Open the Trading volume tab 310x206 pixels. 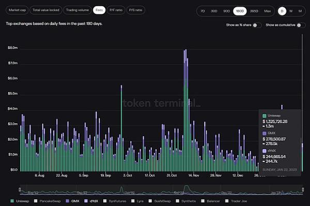(x=78, y=10)
